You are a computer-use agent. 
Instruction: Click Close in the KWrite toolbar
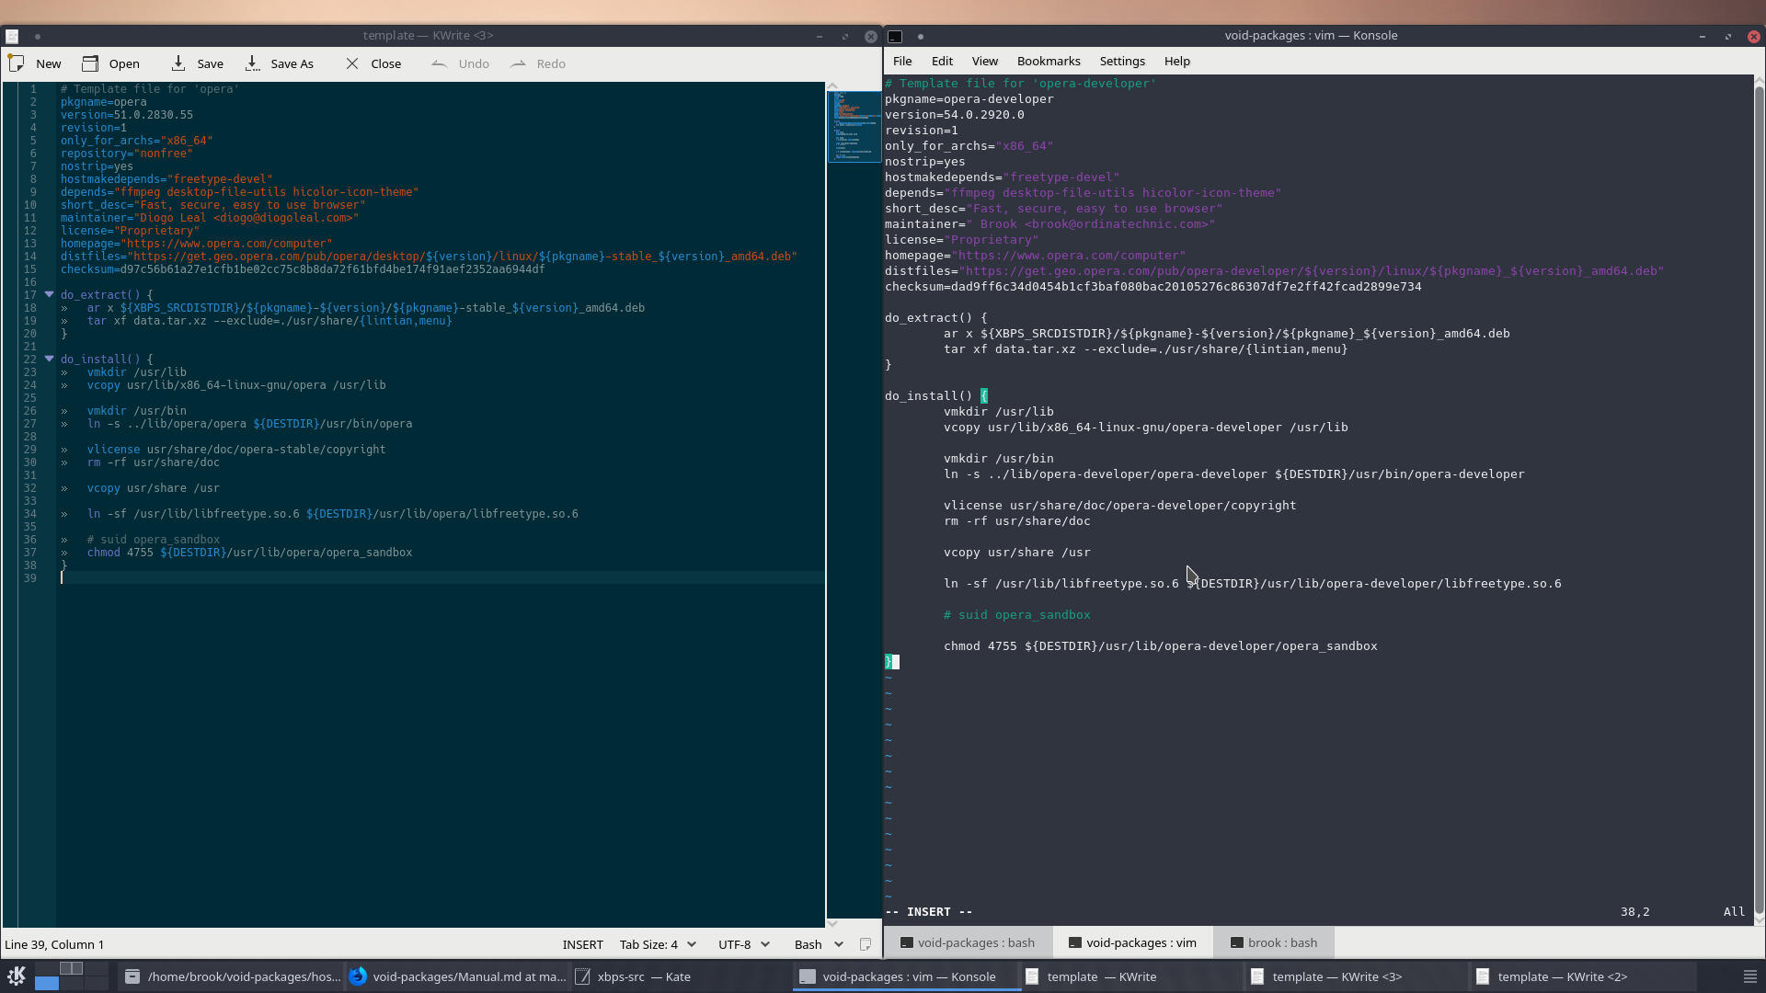pyautogui.click(x=373, y=63)
